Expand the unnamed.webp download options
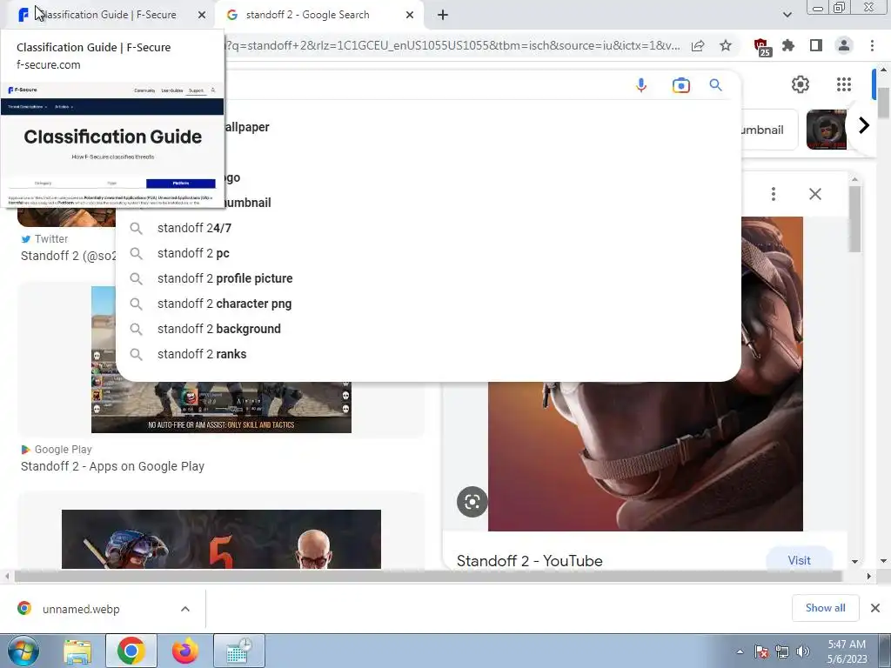Screen dimensions: 891x668 pyautogui.click(x=184, y=608)
